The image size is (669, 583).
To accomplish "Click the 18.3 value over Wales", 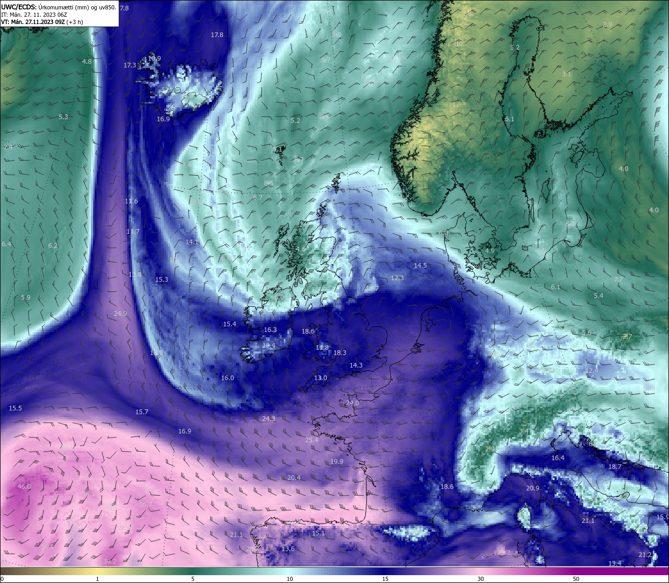I will [x=340, y=353].
